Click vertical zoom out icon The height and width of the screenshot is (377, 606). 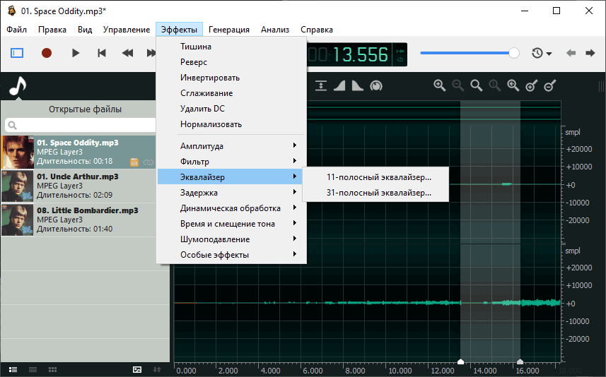[x=549, y=85]
